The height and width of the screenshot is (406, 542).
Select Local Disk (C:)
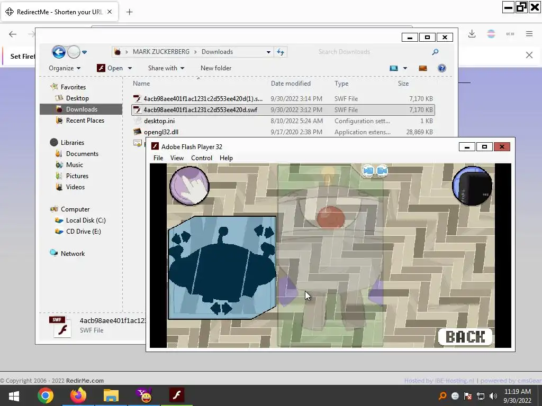[86, 220]
